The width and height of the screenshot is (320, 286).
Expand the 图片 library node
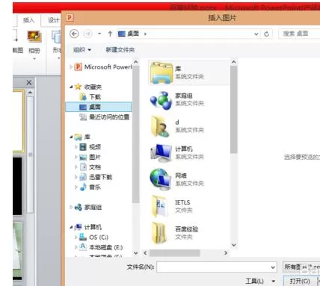(76, 157)
